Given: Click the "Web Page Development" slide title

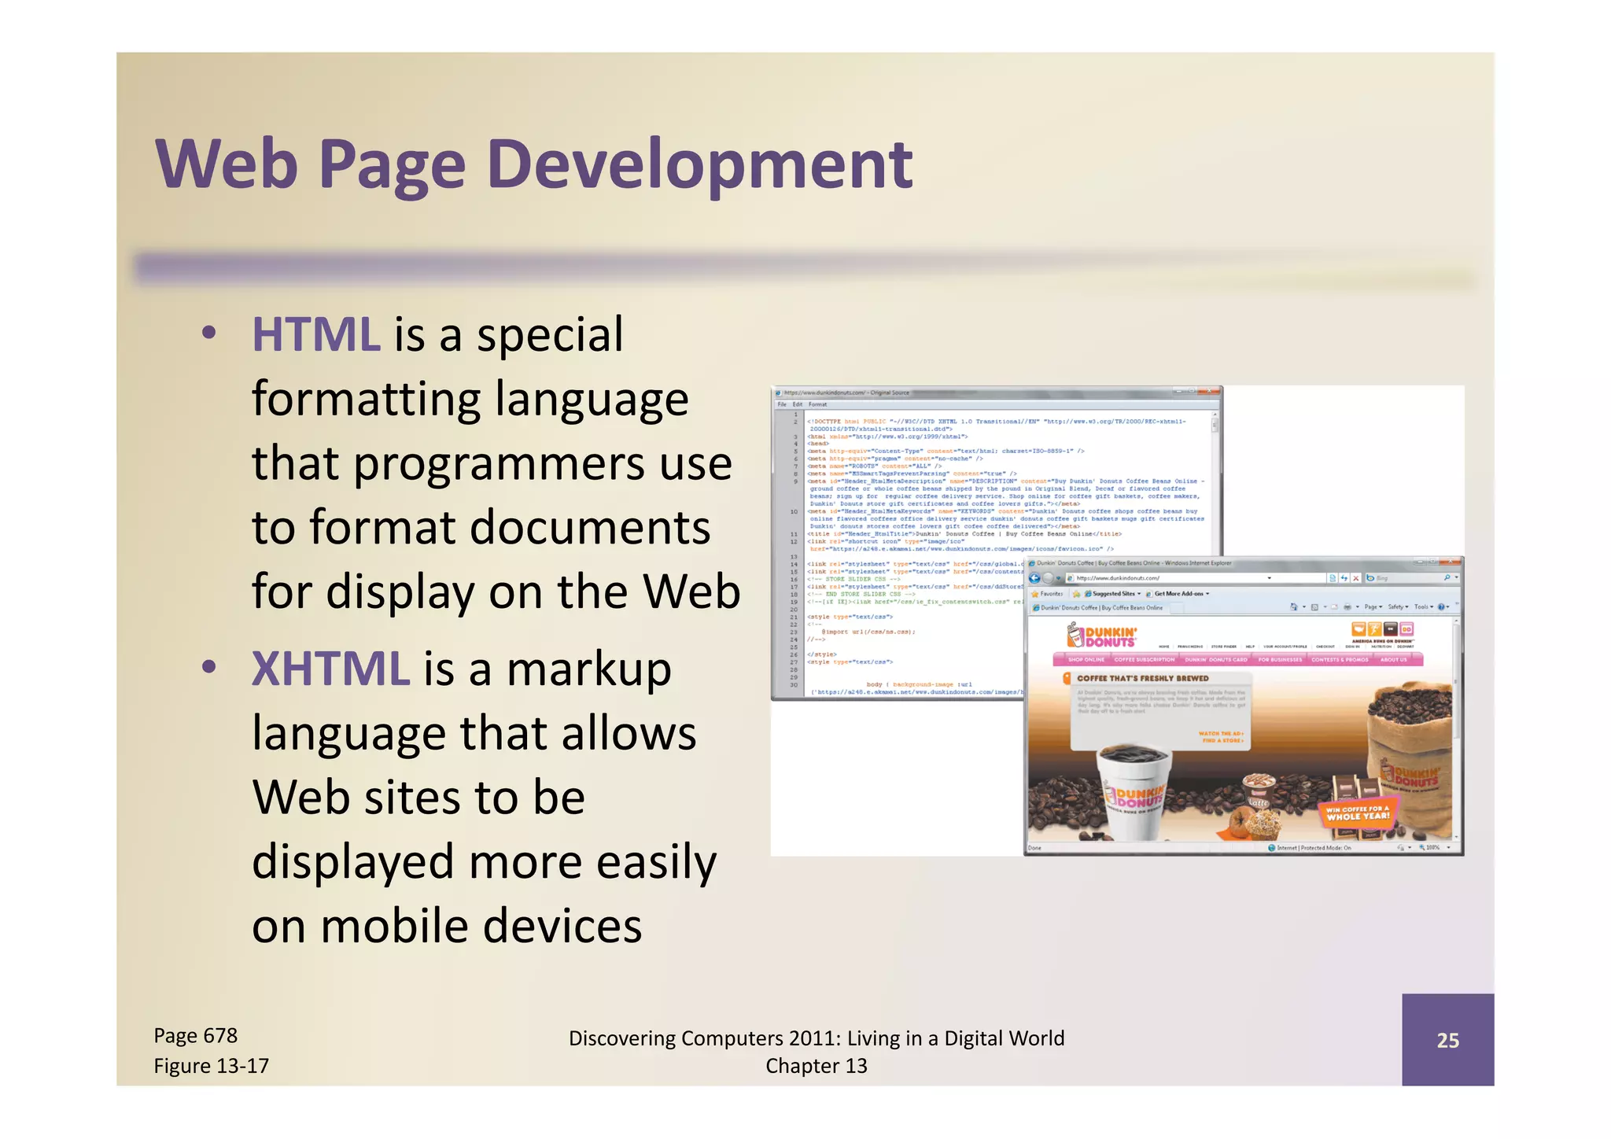Looking at the screenshot, I should tap(534, 164).
